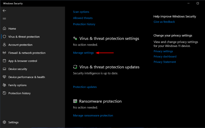The image size is (205, 128).
Task: Select the Virus & threat protection shield icon
Action: [x=4, y=37]
